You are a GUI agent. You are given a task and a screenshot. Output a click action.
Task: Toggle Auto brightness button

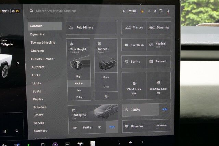click(165, 109)
